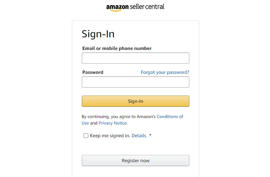The width and height of the screenshot is (270, 177).
Task: Focus the Email or mobile phone number field
Action: (x=135, y=58)
